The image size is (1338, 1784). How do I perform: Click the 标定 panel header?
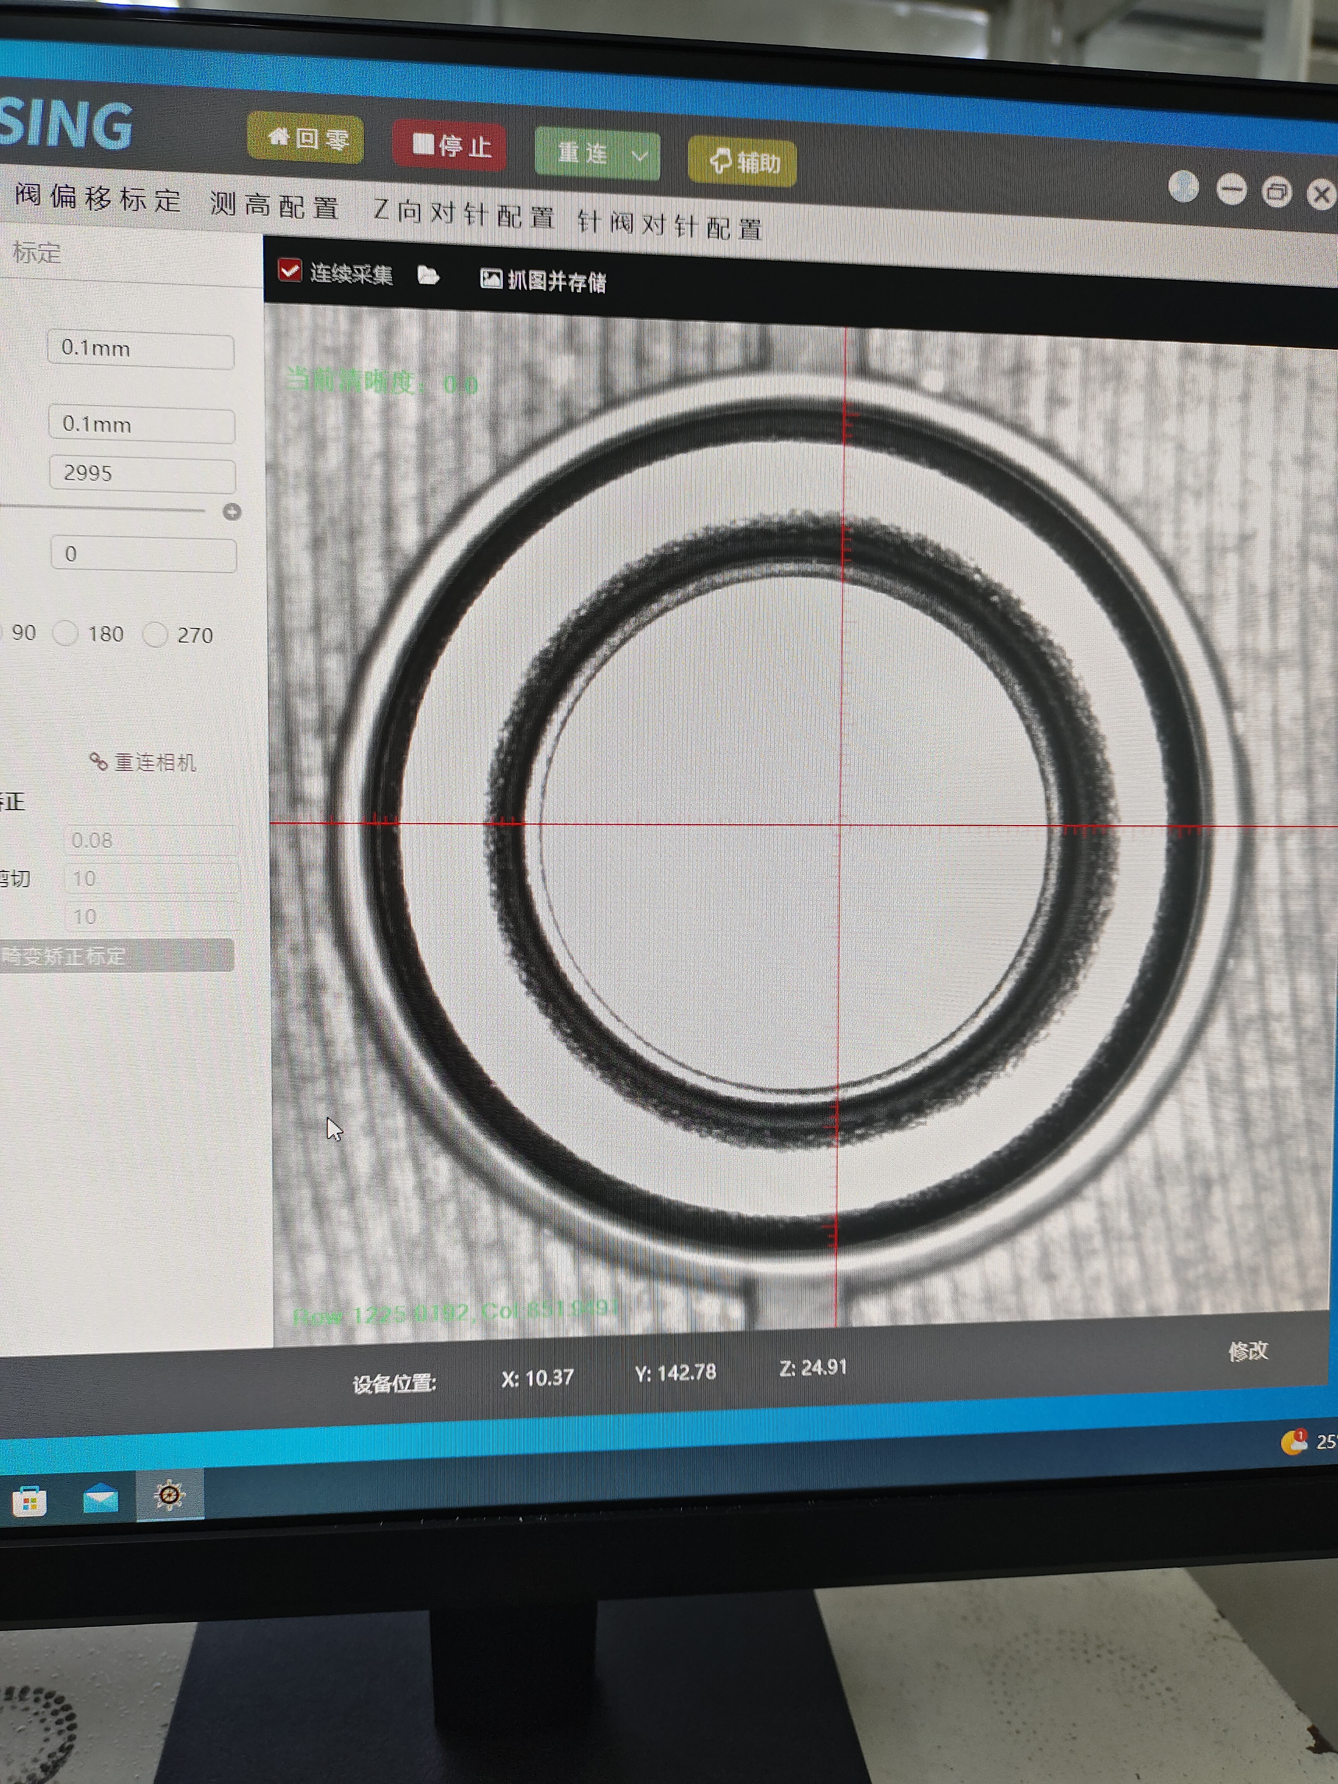[x=36, y=252]
